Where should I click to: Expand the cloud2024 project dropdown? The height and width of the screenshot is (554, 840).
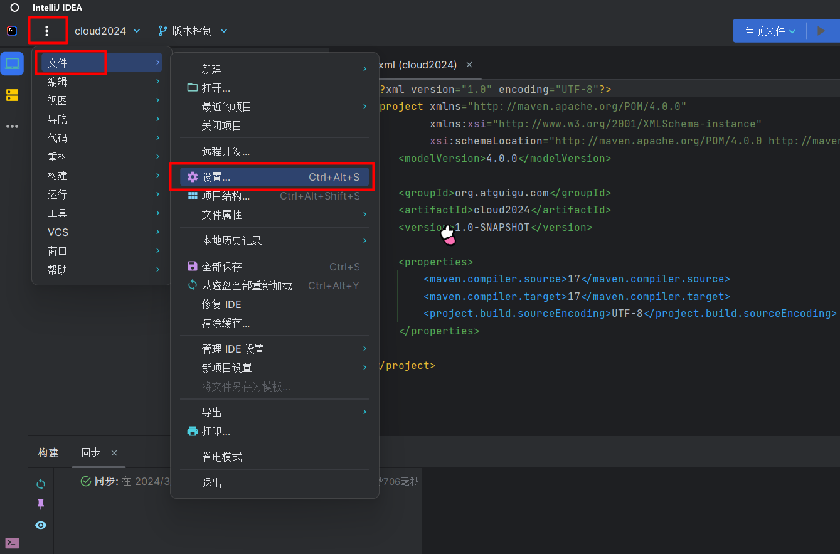coord(107,31)
